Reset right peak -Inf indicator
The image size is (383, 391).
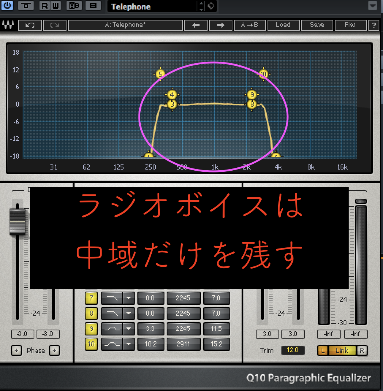[356, 334]
